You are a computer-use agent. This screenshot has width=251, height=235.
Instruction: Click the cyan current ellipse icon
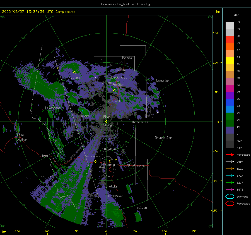coord(230,196)
